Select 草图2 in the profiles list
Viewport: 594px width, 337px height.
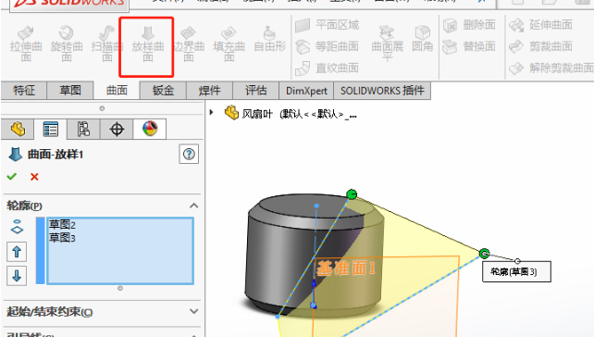(62, 225)
